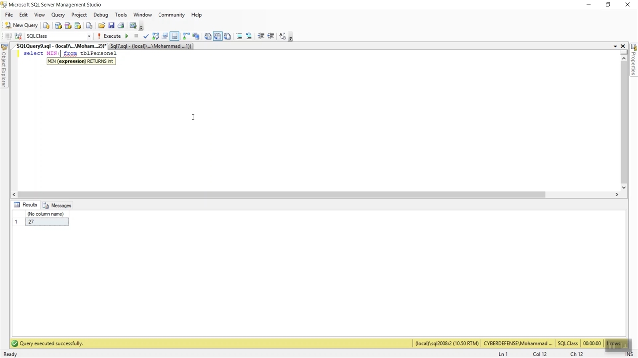Click the Parse checkmark icon
The width and height of the screenshot is (638, 358).
pyautogui.click(x=146, y=36)
